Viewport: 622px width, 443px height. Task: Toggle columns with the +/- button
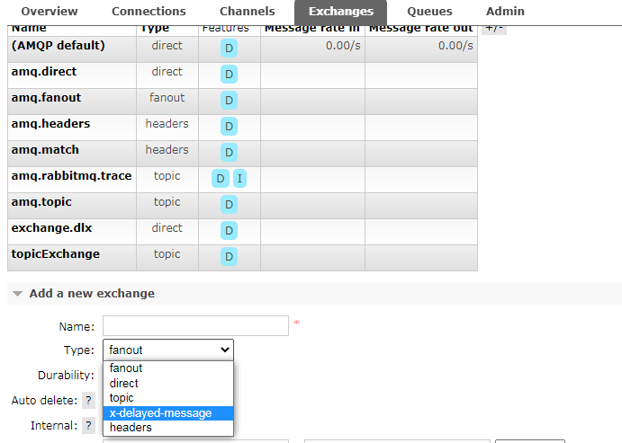click(x=494, y=28)
